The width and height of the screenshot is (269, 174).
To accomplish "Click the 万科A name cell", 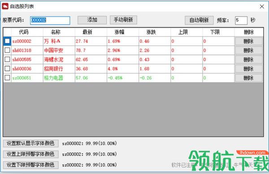I will pyautogui.click(x=59, y=41).
